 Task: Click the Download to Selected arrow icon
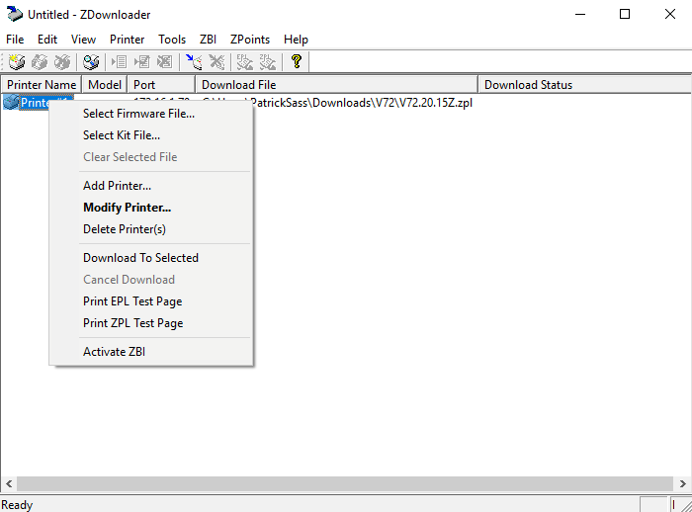pyautogui.click(x=194, y=62)
